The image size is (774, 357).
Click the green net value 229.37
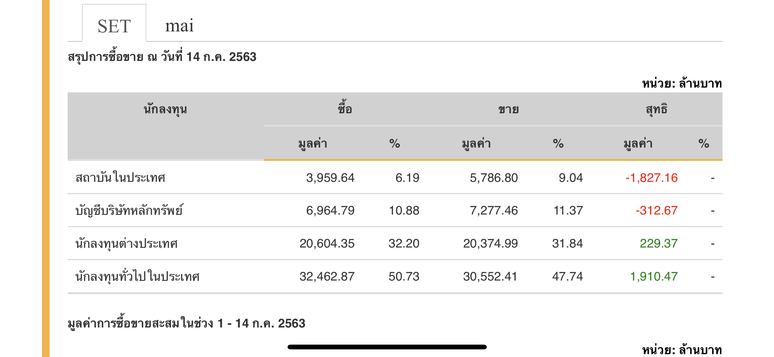click(x=658, y=244)
